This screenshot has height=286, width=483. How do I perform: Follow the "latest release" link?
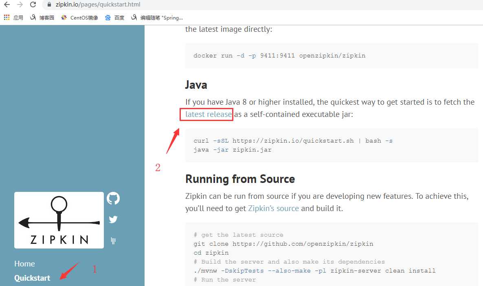click(208, 114)
